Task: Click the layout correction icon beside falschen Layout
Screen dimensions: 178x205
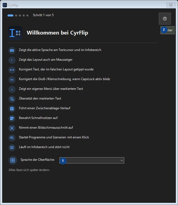Action: tap(12, 70)
